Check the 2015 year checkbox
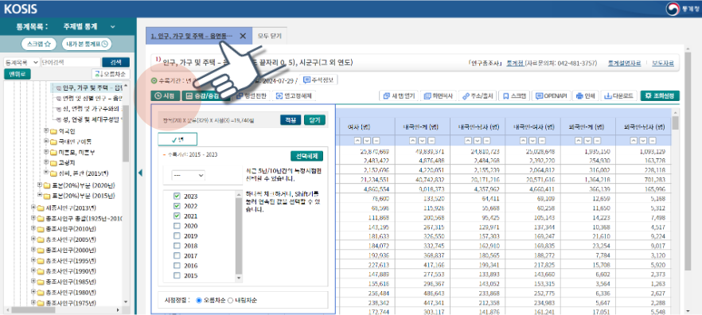 177,275
